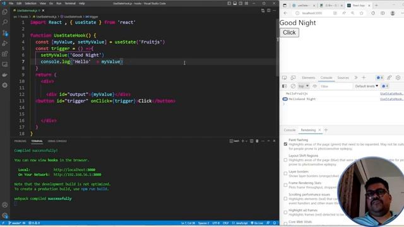Screen dimensions: 404x227
Task: Toggle device emulation icon in DevTools
Action: tap(293, 78)
